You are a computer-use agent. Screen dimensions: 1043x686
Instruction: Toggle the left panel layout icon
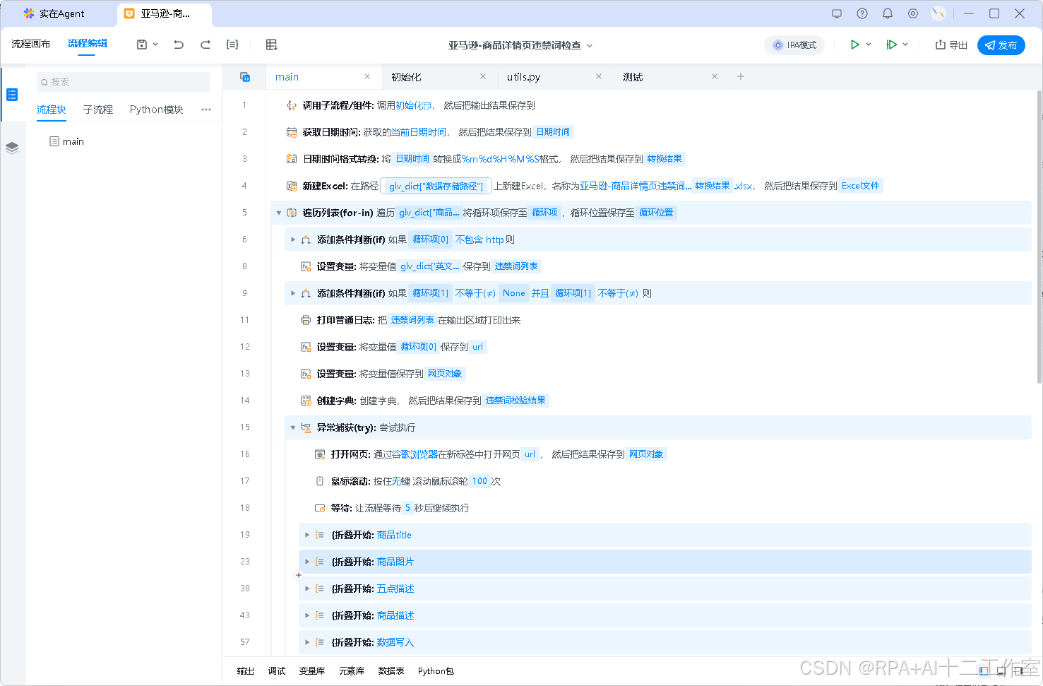tap(984, 671)
